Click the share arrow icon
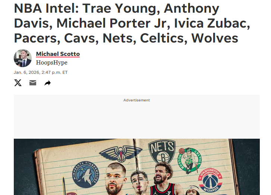Viewport: 271px width, 195px height. (48, 83)
